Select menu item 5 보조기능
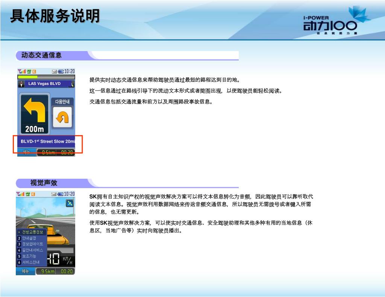Screen dimensions: 385x297 pos(31,256)
